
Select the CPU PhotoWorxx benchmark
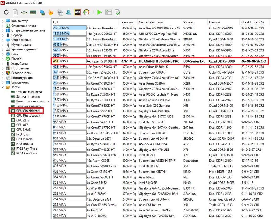[x=28, y=116]
